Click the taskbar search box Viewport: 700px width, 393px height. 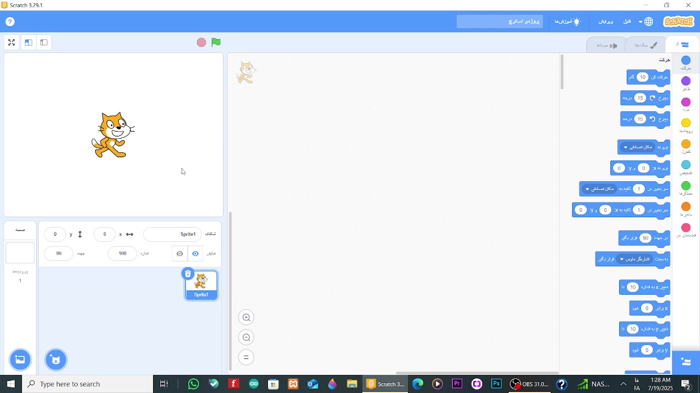(x=87, y=384)
